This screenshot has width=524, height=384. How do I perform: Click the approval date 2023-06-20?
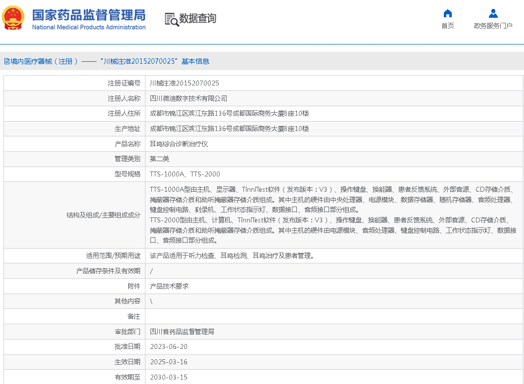click(x=168, y=347)
